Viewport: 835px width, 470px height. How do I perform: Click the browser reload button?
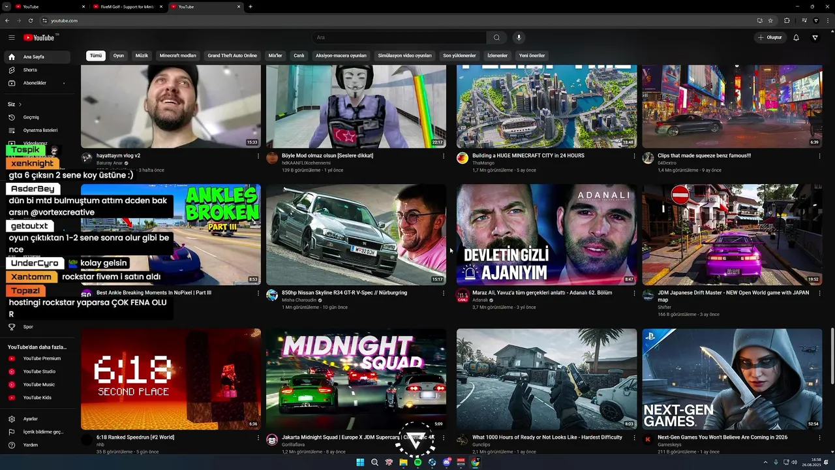pyautogui.click(x=31, y=20)
